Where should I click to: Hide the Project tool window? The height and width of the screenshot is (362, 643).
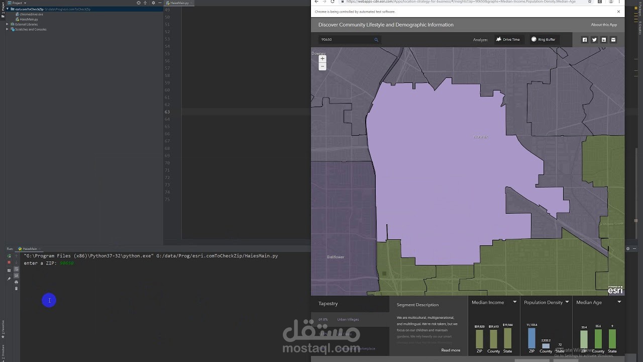click(159, 3)
